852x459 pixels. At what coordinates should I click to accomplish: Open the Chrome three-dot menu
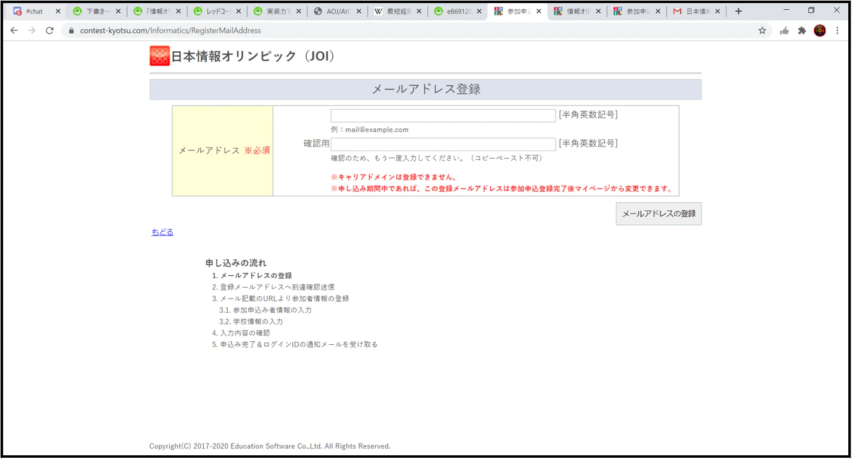click(x=838, y=30)
